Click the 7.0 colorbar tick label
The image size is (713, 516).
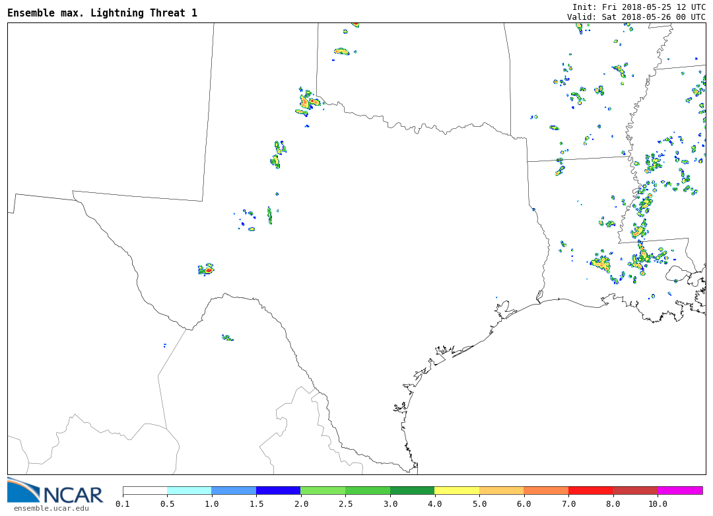click(568, 503)
